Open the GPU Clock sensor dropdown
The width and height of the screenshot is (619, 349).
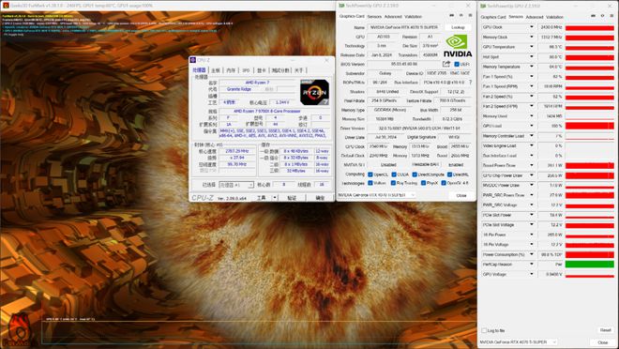(x=532, y=27)
